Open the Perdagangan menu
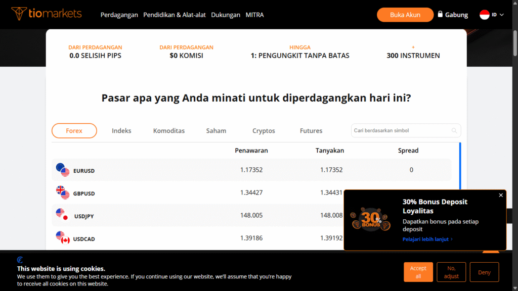 pos(119,15)
